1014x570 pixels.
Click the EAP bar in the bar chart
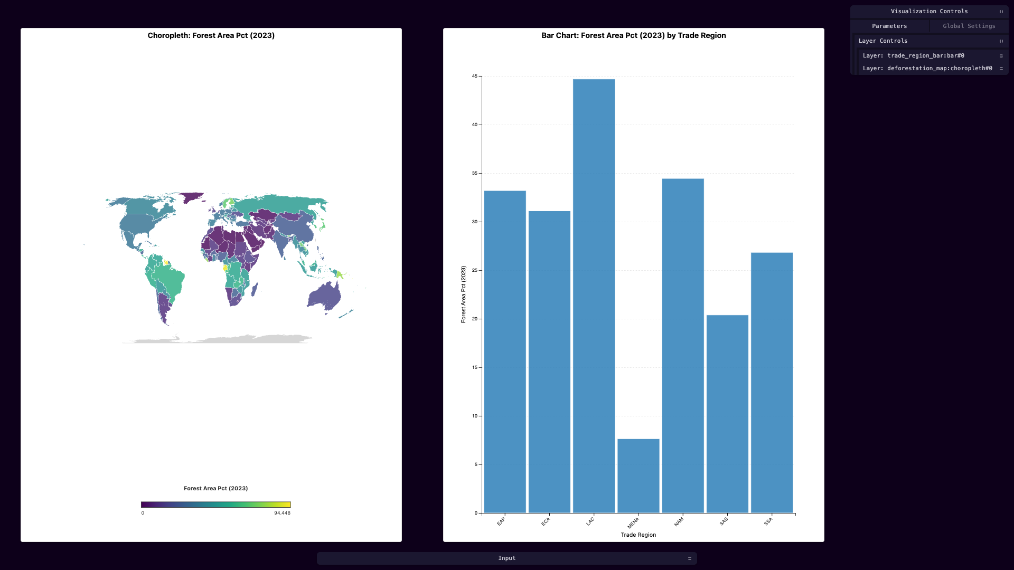pos(505,351)
